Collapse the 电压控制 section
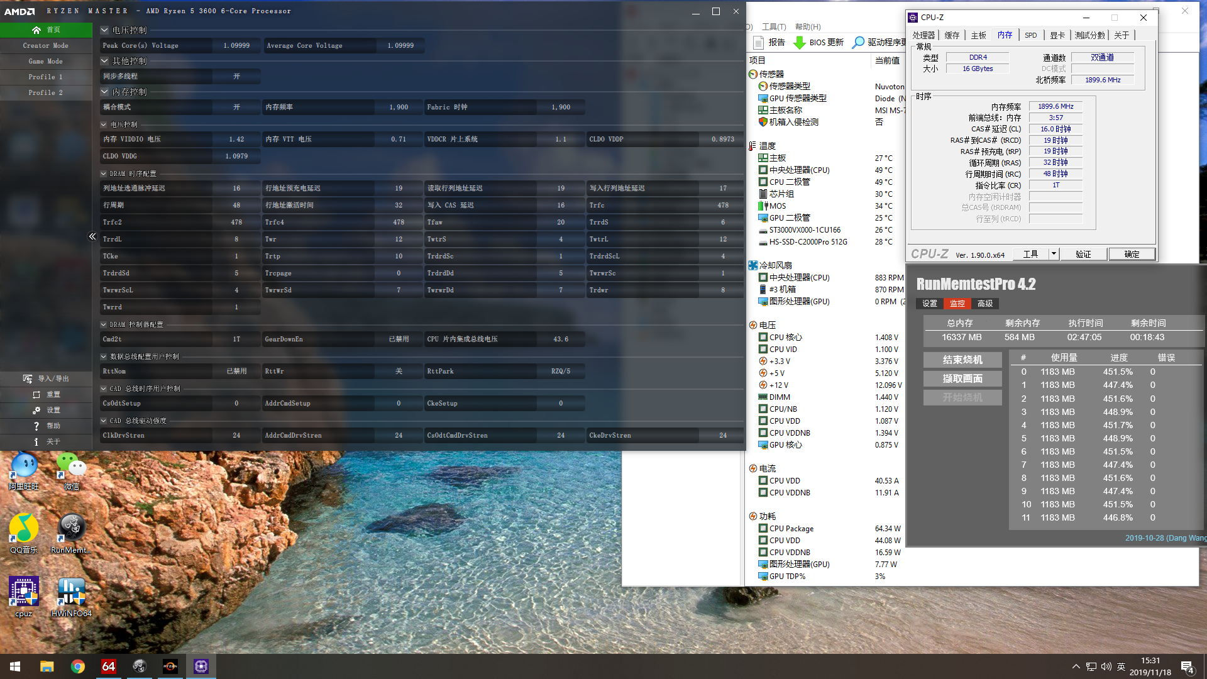The image size is (1207, 679). pos(104,30)
